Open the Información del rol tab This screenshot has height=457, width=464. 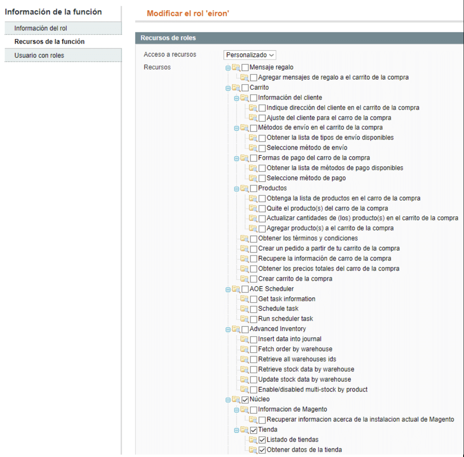coord(40,28)
